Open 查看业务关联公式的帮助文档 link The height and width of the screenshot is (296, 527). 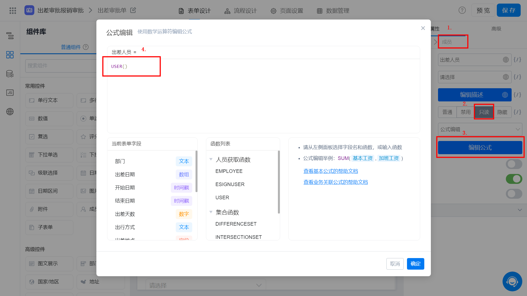click(x=336, y=182)
